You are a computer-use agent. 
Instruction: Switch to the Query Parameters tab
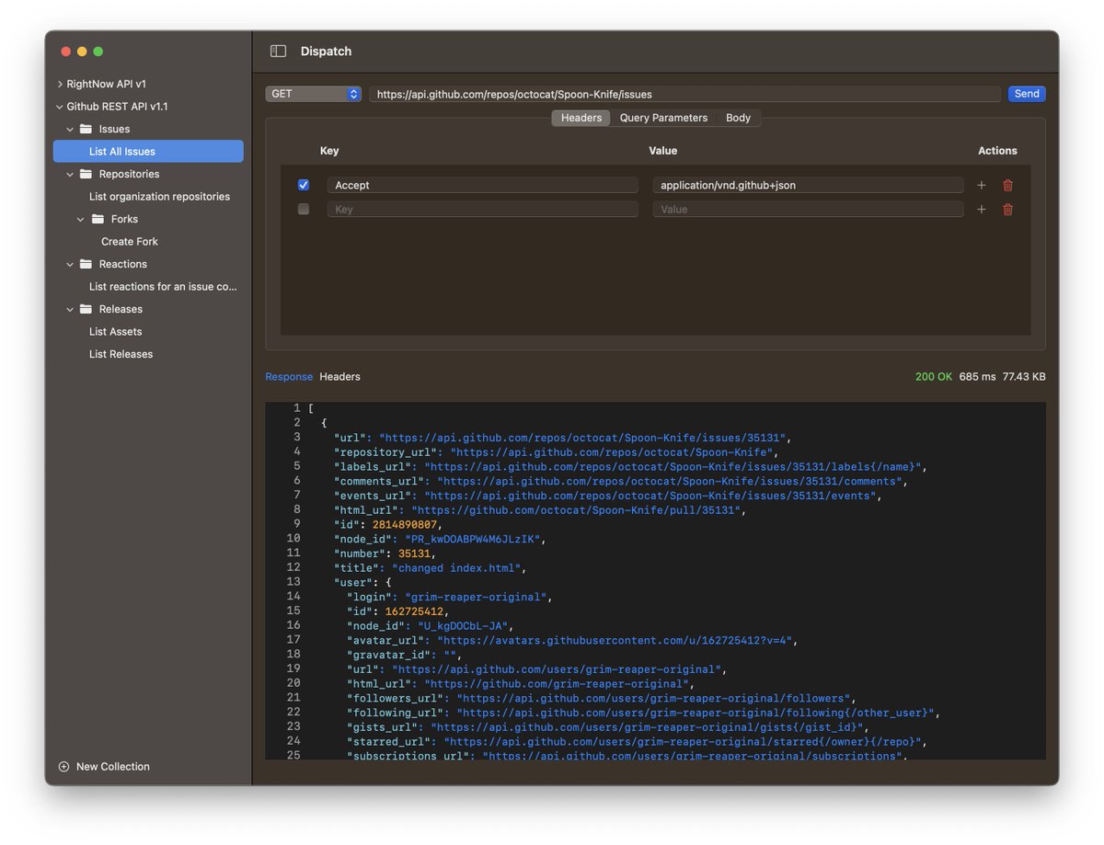(x=663, y=118)
